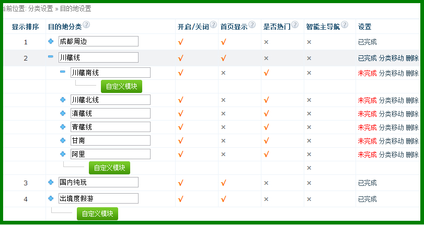424x225 pixels.
Task: Expand the 出境度假游 category
Action: pos(51,198)
